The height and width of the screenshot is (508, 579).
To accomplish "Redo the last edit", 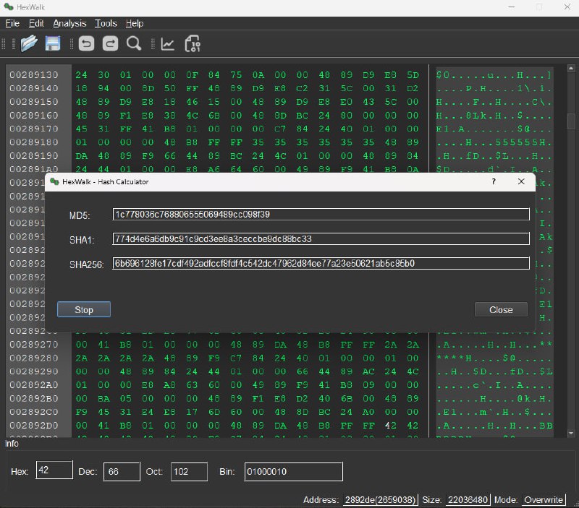I will click(x=109, y=43).
